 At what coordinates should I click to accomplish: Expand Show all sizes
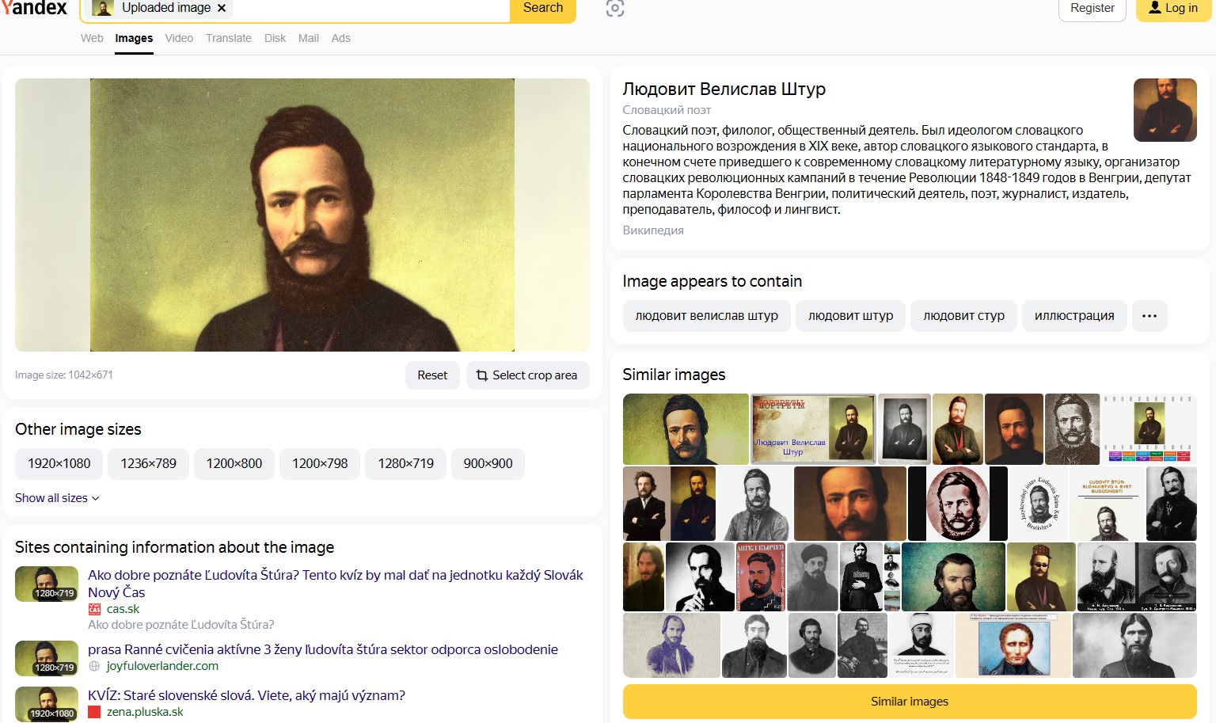[57, 498]
